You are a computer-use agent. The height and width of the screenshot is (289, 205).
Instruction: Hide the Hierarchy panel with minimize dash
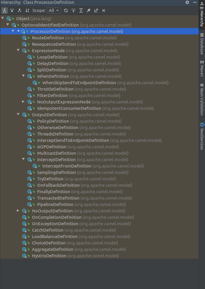(x=195, y=2)
